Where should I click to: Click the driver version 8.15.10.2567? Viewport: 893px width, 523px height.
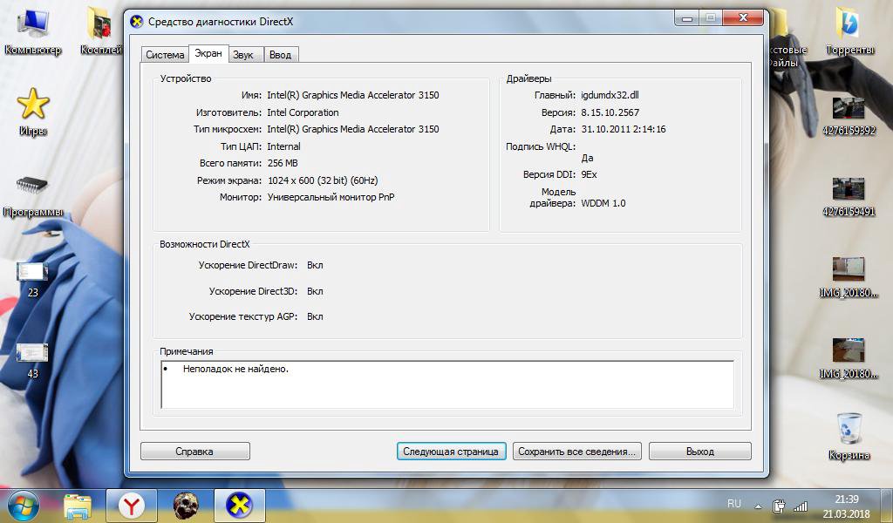click(x=610, y=112)
